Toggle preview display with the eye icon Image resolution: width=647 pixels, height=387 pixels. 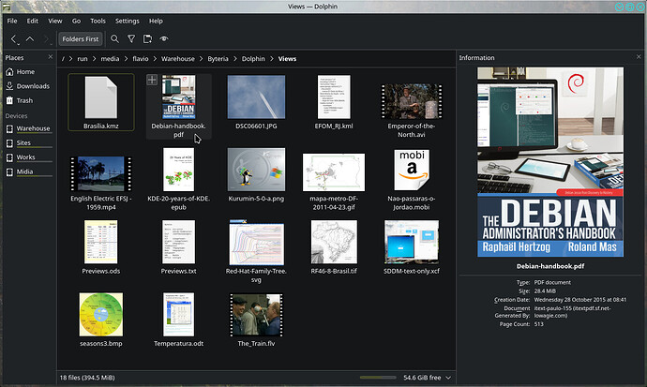164,38
